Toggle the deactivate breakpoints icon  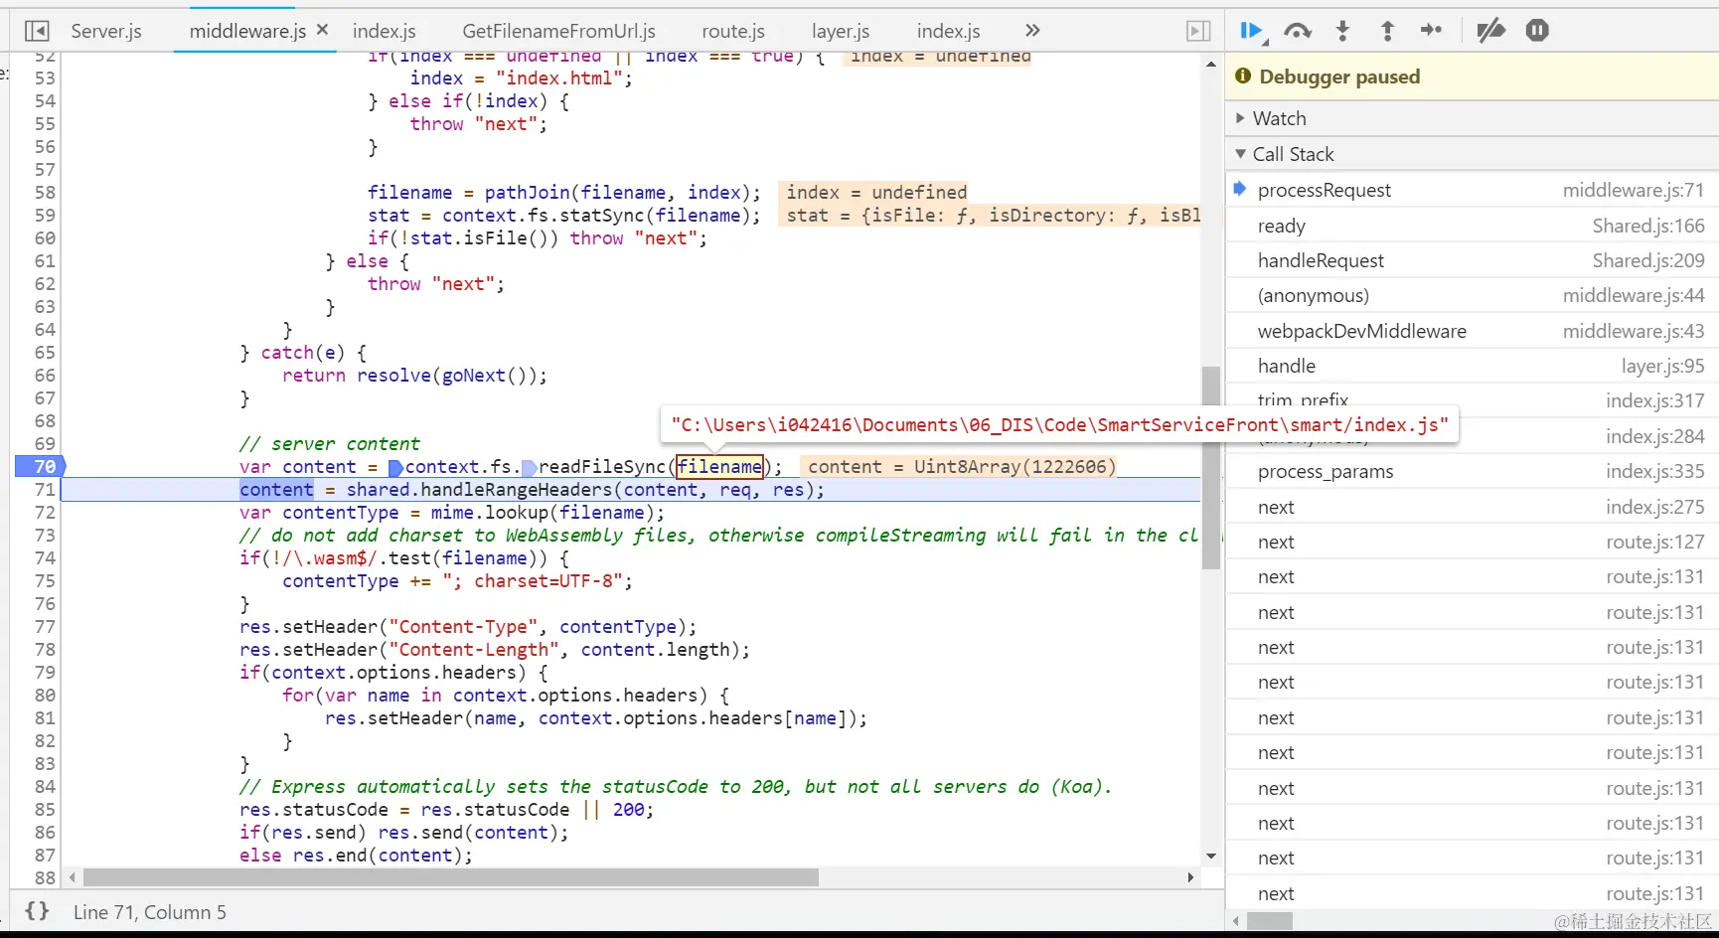pyautogui.click(x=1490, y=31)
